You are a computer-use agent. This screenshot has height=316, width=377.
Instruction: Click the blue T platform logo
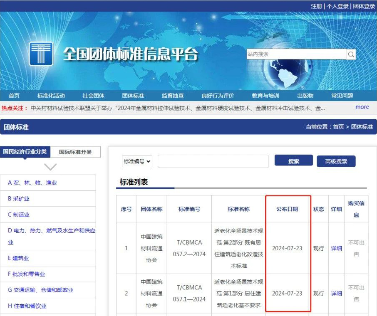pos(41,54)
